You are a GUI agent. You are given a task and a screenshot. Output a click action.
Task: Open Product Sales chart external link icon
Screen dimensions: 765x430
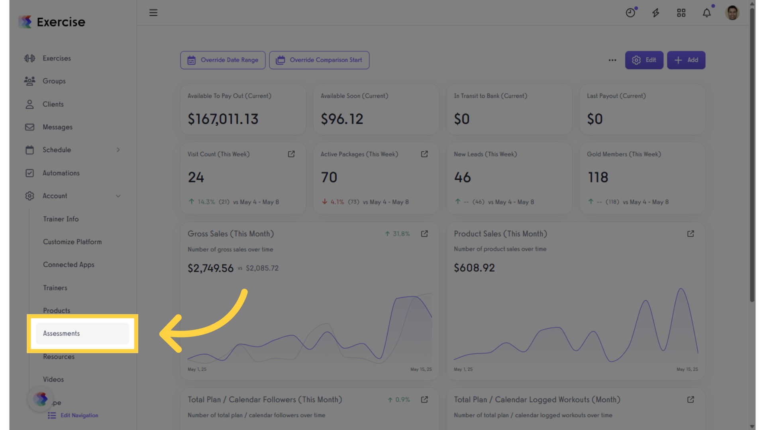click(x=690, y=234)
